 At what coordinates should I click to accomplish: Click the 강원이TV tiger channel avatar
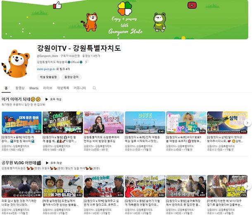click(16, 64)
